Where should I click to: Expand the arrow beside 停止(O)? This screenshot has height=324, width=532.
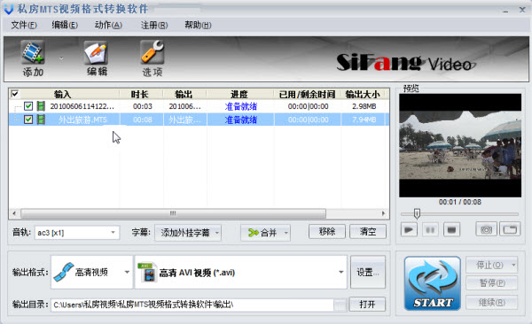(514, 265)
